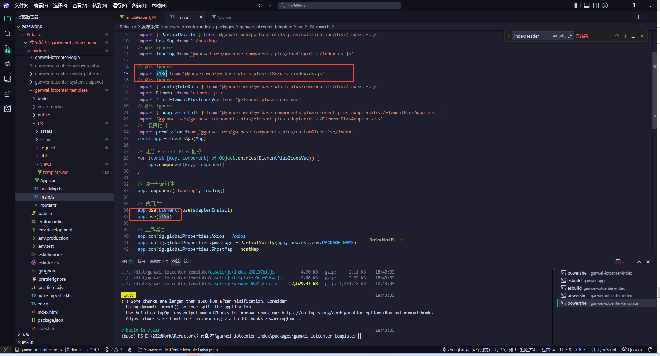660x356 pixels.
Task: Open the rollupjs.org link in terminal
Action: [357, 313]
